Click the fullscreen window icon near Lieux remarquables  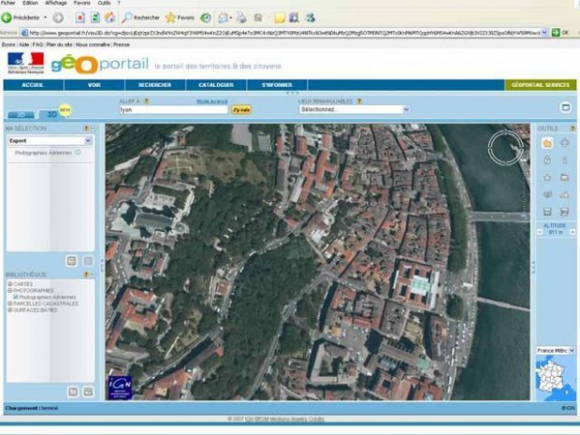(566, 108)
